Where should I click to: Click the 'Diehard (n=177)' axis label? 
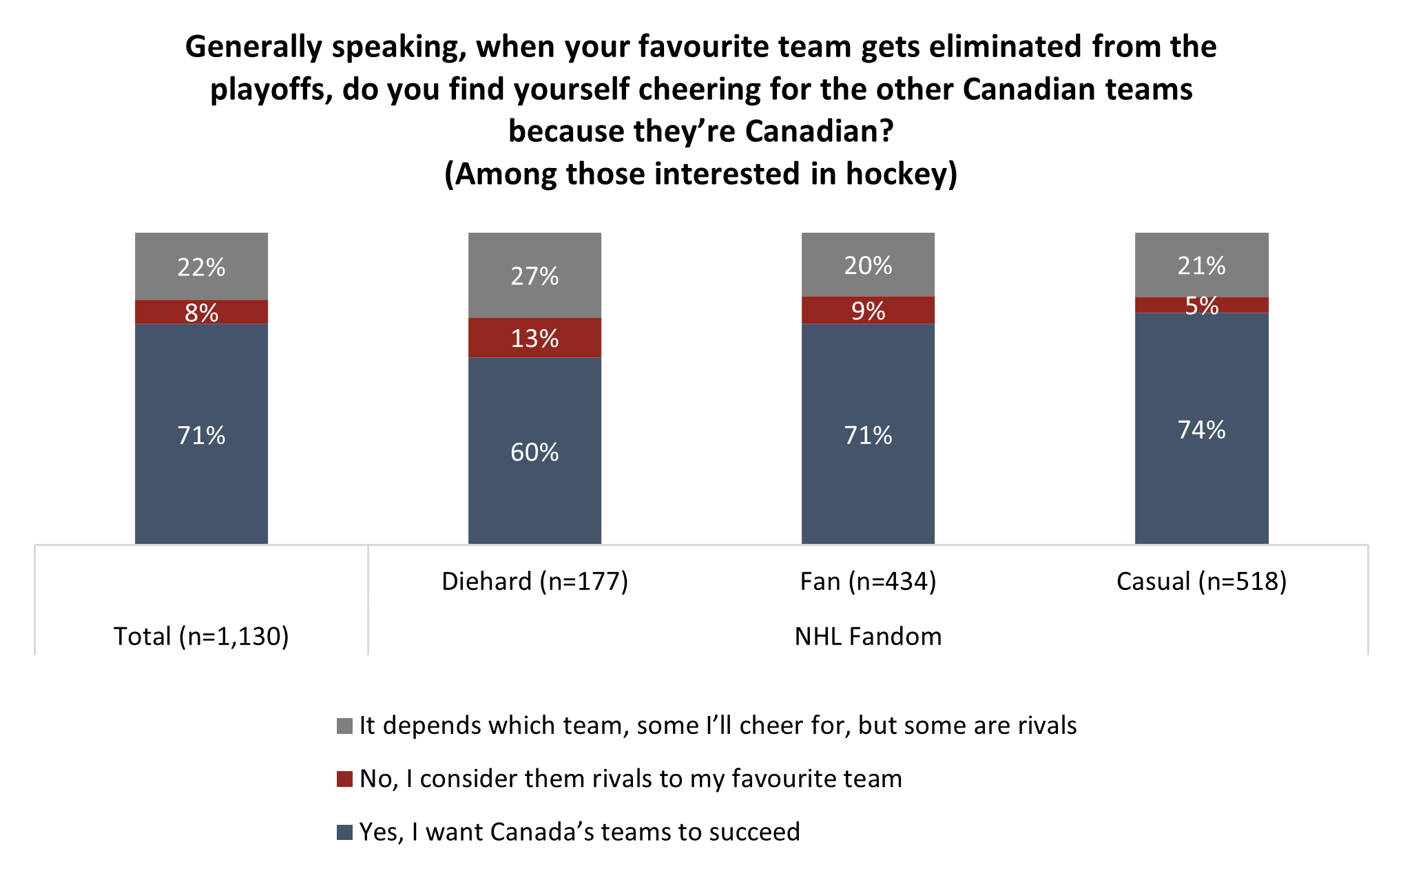coord(534,582)
